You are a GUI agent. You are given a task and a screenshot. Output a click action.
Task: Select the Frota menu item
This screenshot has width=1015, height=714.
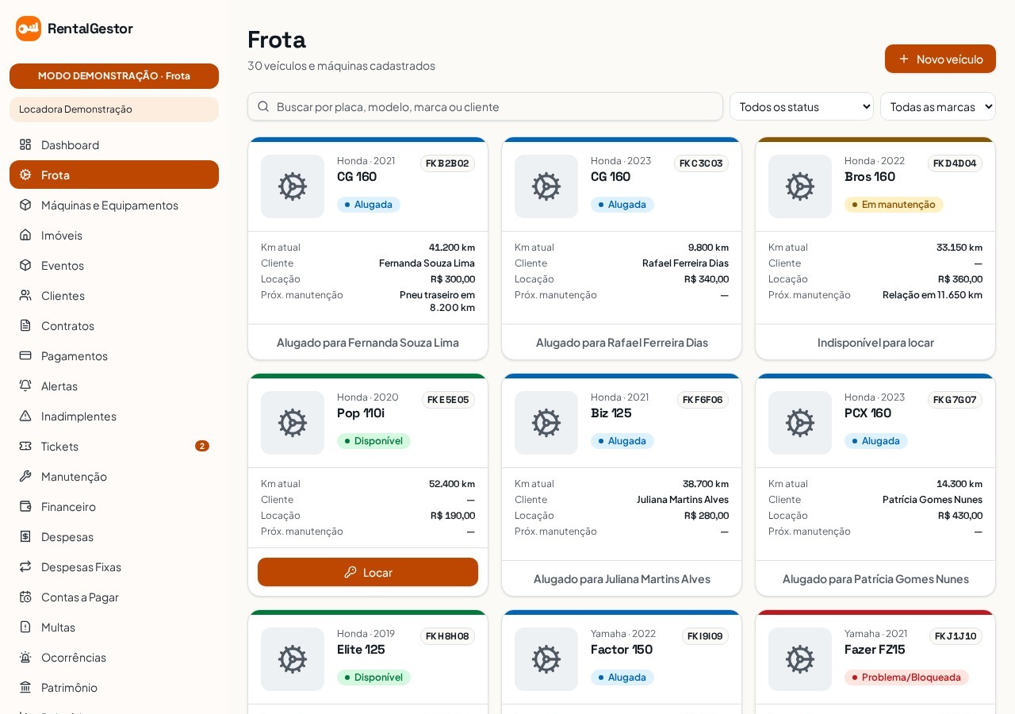(x=114, y=175)
